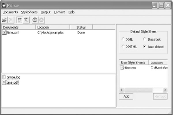The image size is (173, 115).
Task: Click the open document folder icon
Action: [4, 20]
